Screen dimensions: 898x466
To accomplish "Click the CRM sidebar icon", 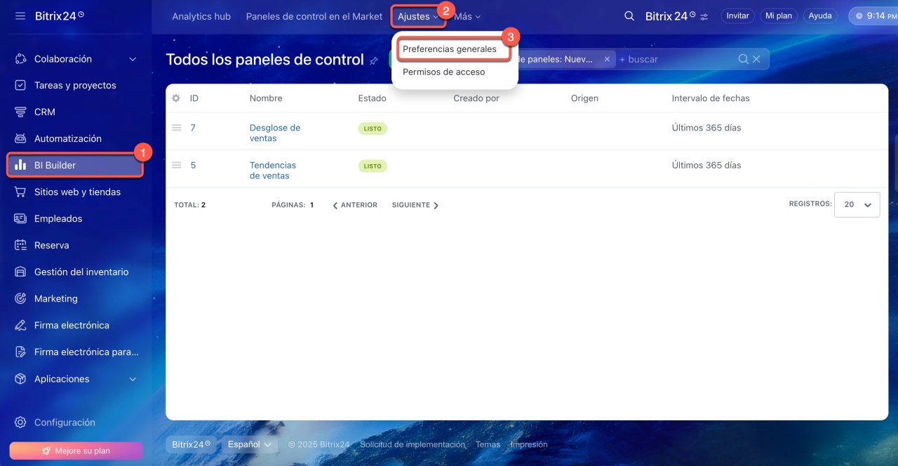I will (x=20, y=112).
